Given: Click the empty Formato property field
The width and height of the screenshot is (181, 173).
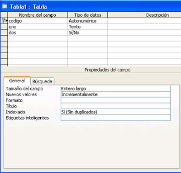Looking at the screenshot, I should [x=115, y=100].
